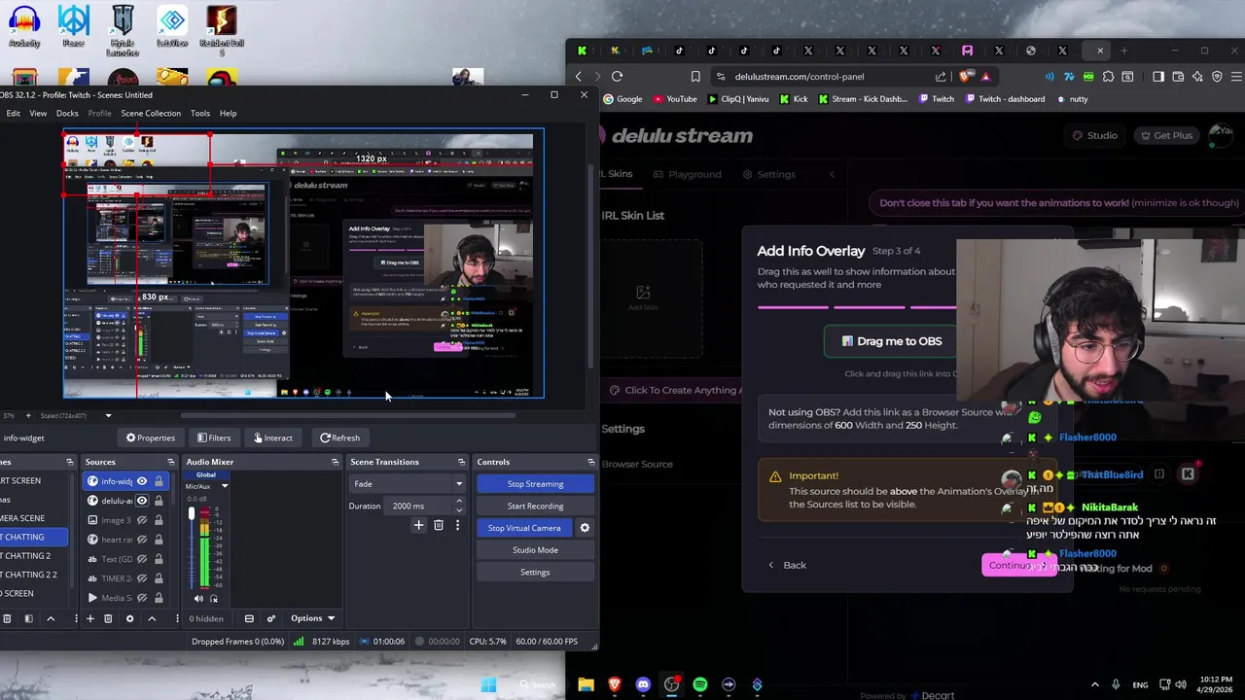Screen dimensions: 1245x700
Task: Add a new source in OBS Sources
Action: pyautogui.click(x=90, y=618)
